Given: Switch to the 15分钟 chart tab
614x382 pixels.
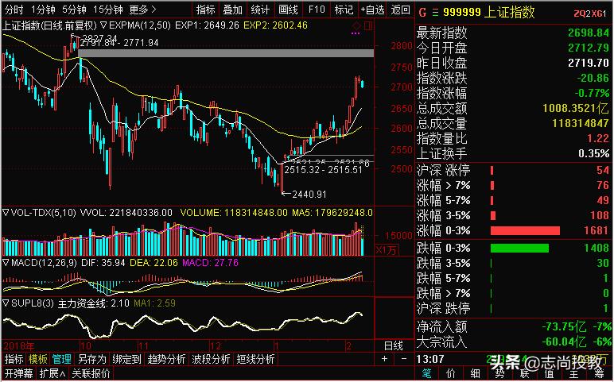Looking at the screenshot, I should tap(108, 10).
